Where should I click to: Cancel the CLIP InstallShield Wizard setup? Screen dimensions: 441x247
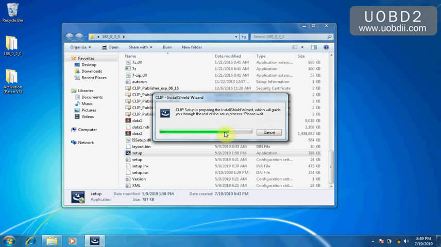(x=269, y=132)
